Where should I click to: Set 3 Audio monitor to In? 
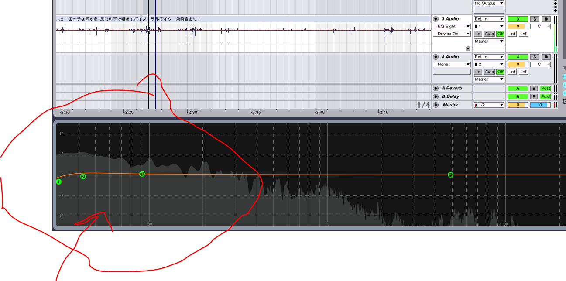478,34
